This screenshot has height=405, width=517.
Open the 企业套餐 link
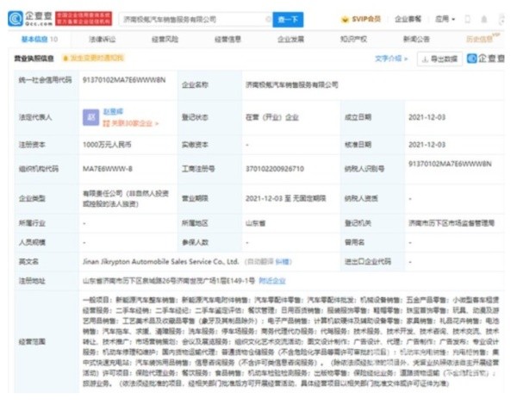pyautogui.click(x=408, y=19)
